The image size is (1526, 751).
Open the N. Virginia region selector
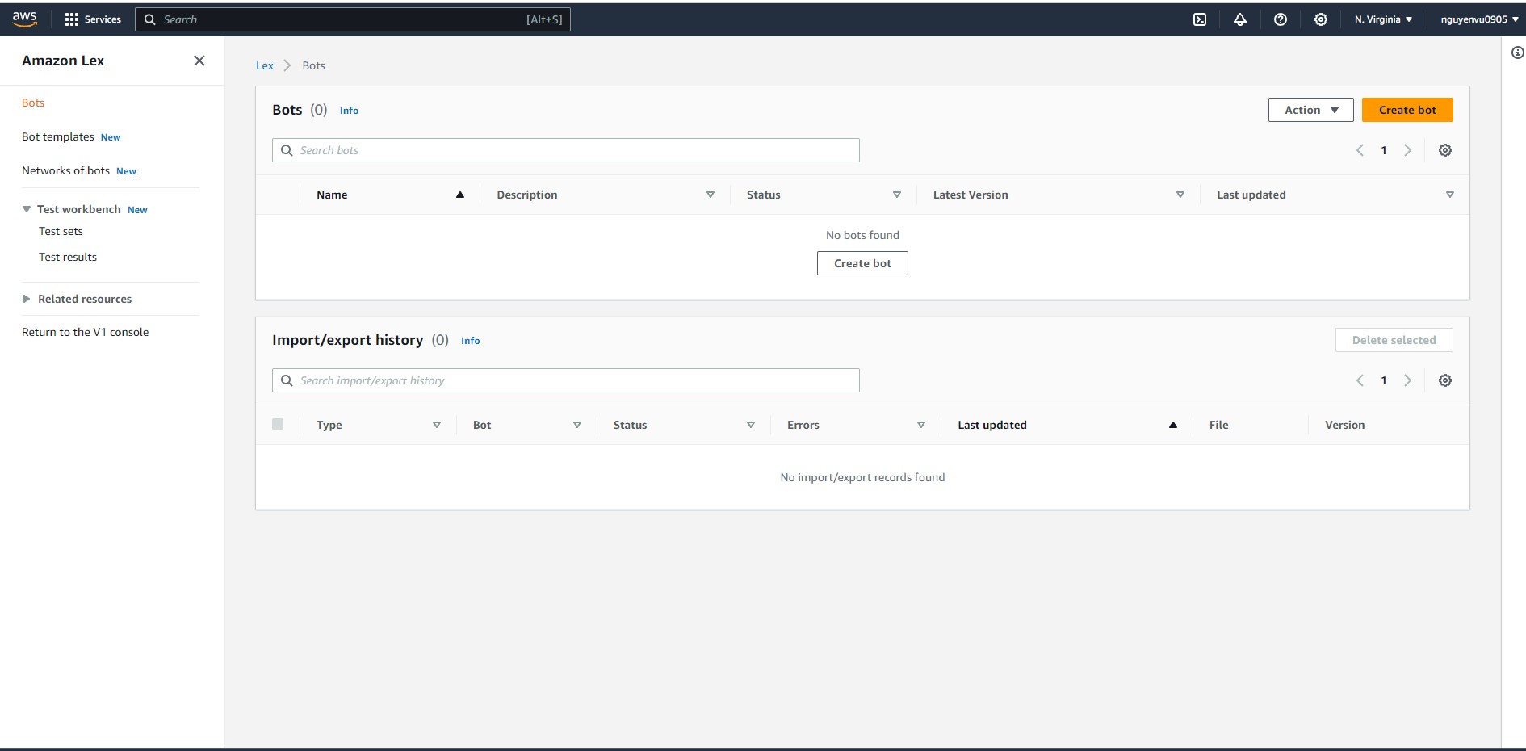click(x=1382, y=19)
